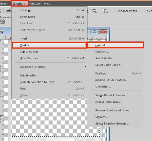Expand the Load/Save Selection submenu

click(x=49, y=67)
